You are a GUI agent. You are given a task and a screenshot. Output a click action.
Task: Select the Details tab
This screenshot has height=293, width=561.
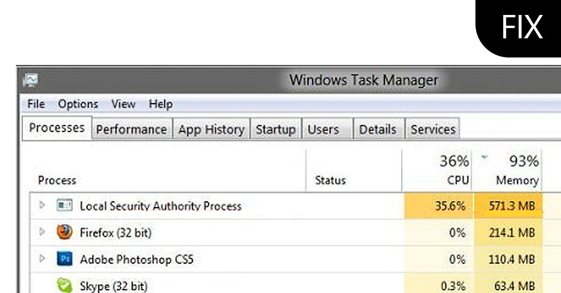pyautogui.click(x=378, y=129)
